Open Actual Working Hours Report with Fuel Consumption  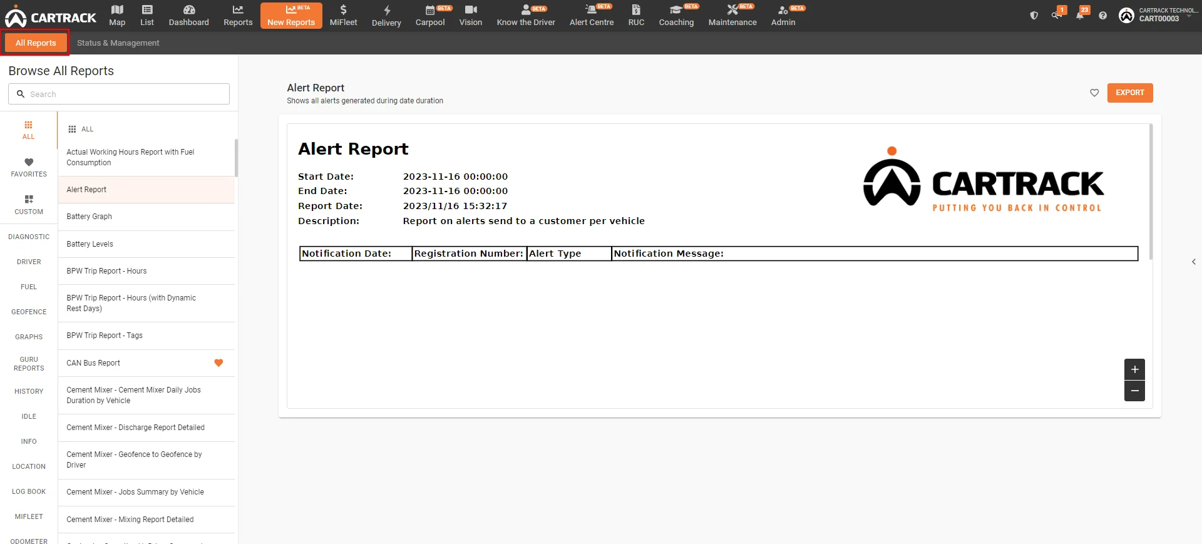pyautogui.click(x=146, y=157)
